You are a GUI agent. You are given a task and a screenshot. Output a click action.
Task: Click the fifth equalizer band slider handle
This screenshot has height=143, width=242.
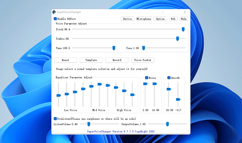click(x=92, y=86)
